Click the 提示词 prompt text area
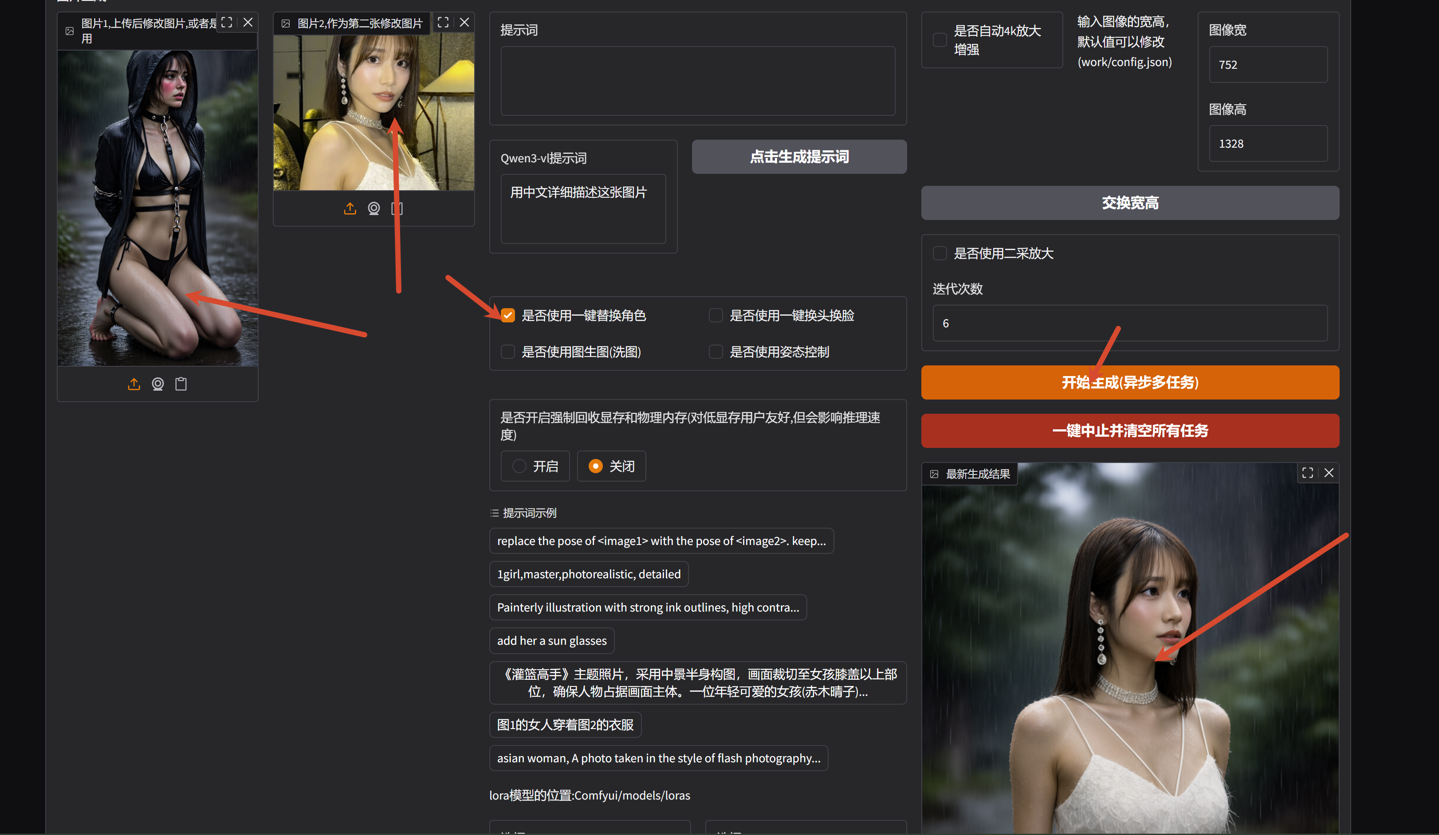Screen dimensions: 1439x835 pyautogui.click(x=698, y=81)
